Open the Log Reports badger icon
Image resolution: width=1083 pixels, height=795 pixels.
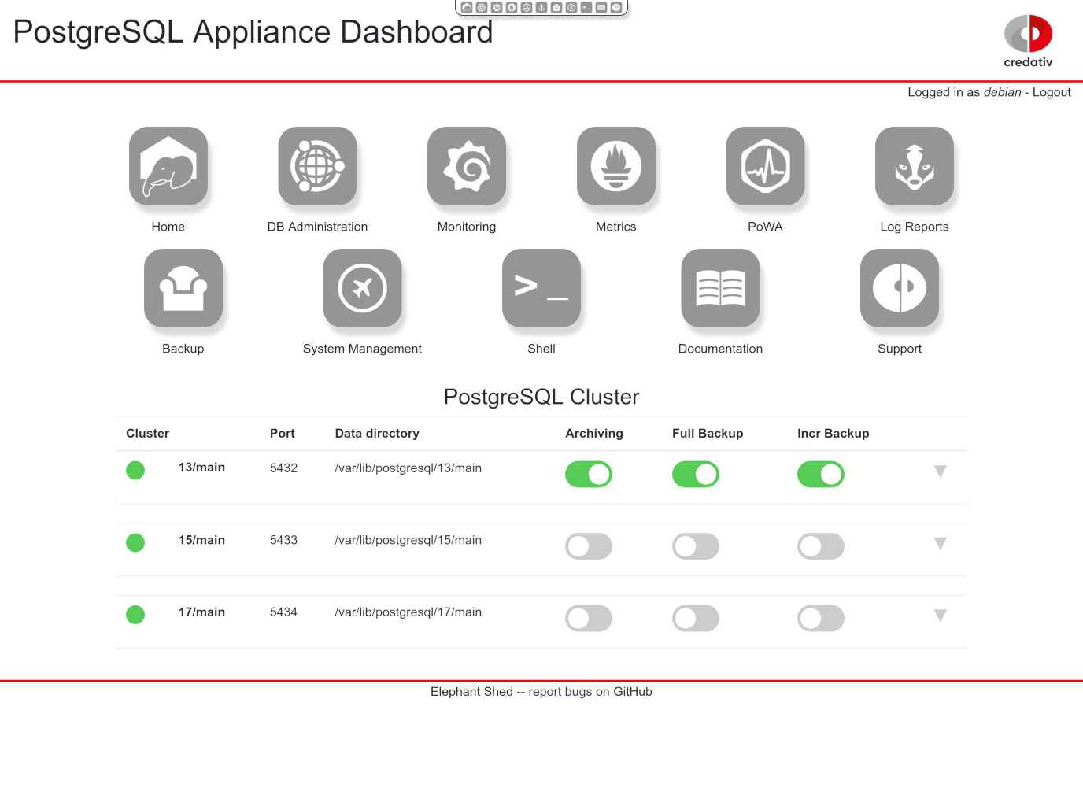point(914,166)
